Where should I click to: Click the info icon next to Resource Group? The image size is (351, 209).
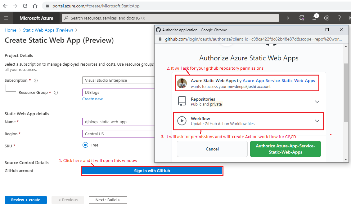click(56, 93)
